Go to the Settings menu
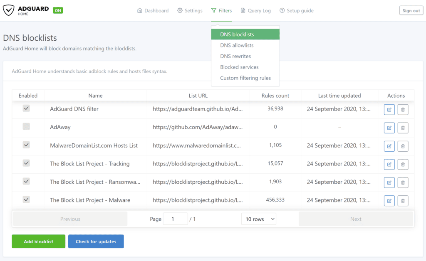426x261 pixels. [190, 10]
